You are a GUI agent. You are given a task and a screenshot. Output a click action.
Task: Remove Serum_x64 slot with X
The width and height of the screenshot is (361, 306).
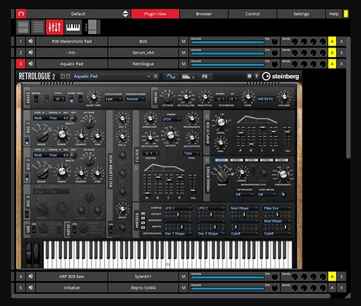point(342,53)
